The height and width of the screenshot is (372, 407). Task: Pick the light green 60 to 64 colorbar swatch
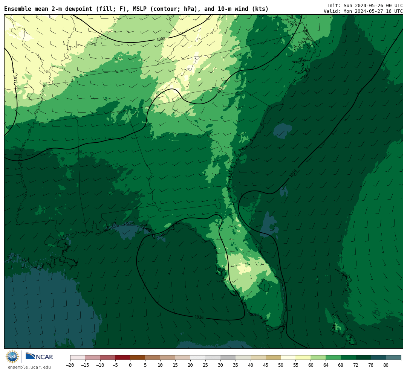318,358
